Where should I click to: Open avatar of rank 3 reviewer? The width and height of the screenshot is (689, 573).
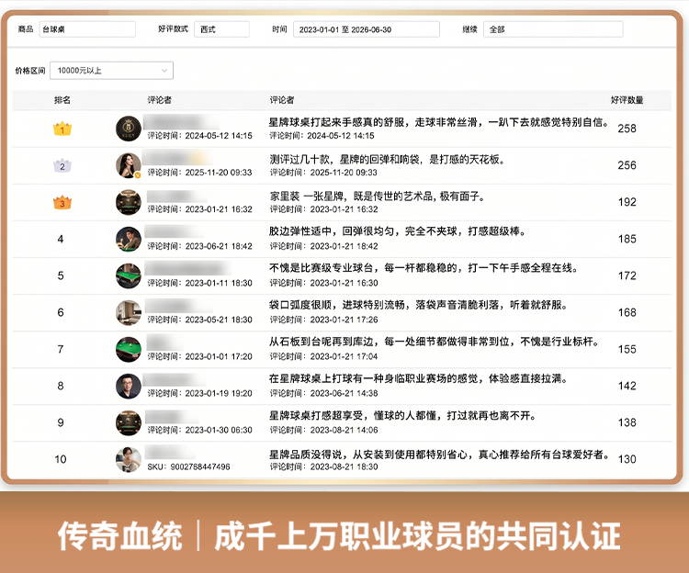129,202
